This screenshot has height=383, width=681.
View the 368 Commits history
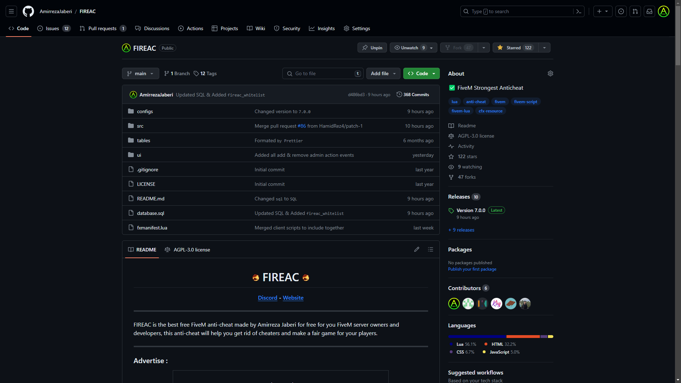(x=413, y=95)
